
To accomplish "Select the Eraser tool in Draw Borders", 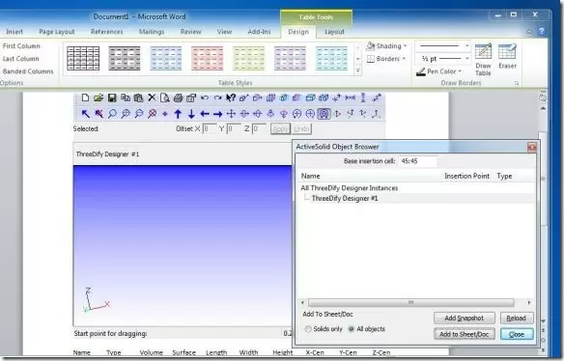I will [x=507, y=56].
